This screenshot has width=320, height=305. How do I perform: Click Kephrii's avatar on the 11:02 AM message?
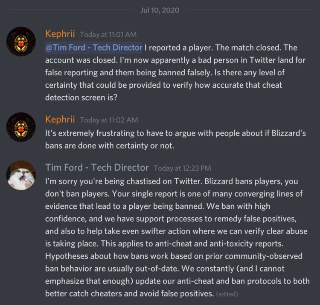21,127
